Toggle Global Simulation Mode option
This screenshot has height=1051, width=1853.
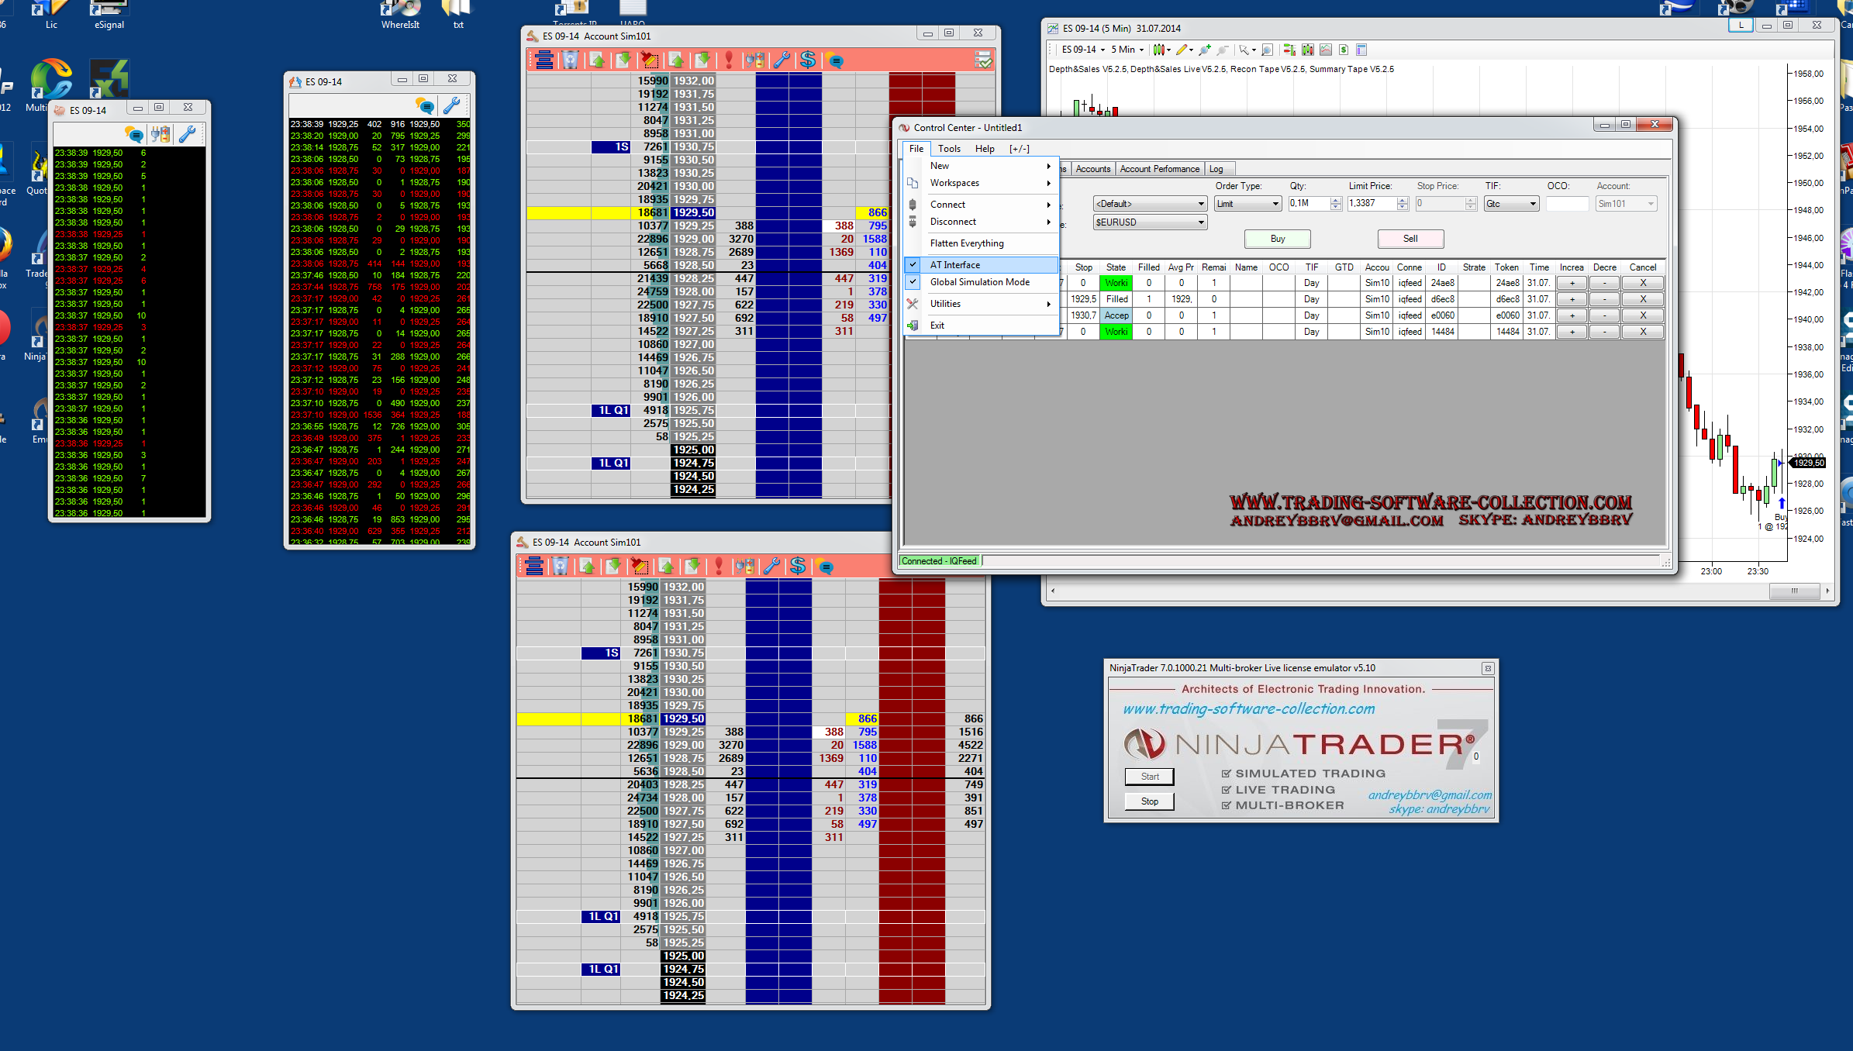tap(979, 282)
